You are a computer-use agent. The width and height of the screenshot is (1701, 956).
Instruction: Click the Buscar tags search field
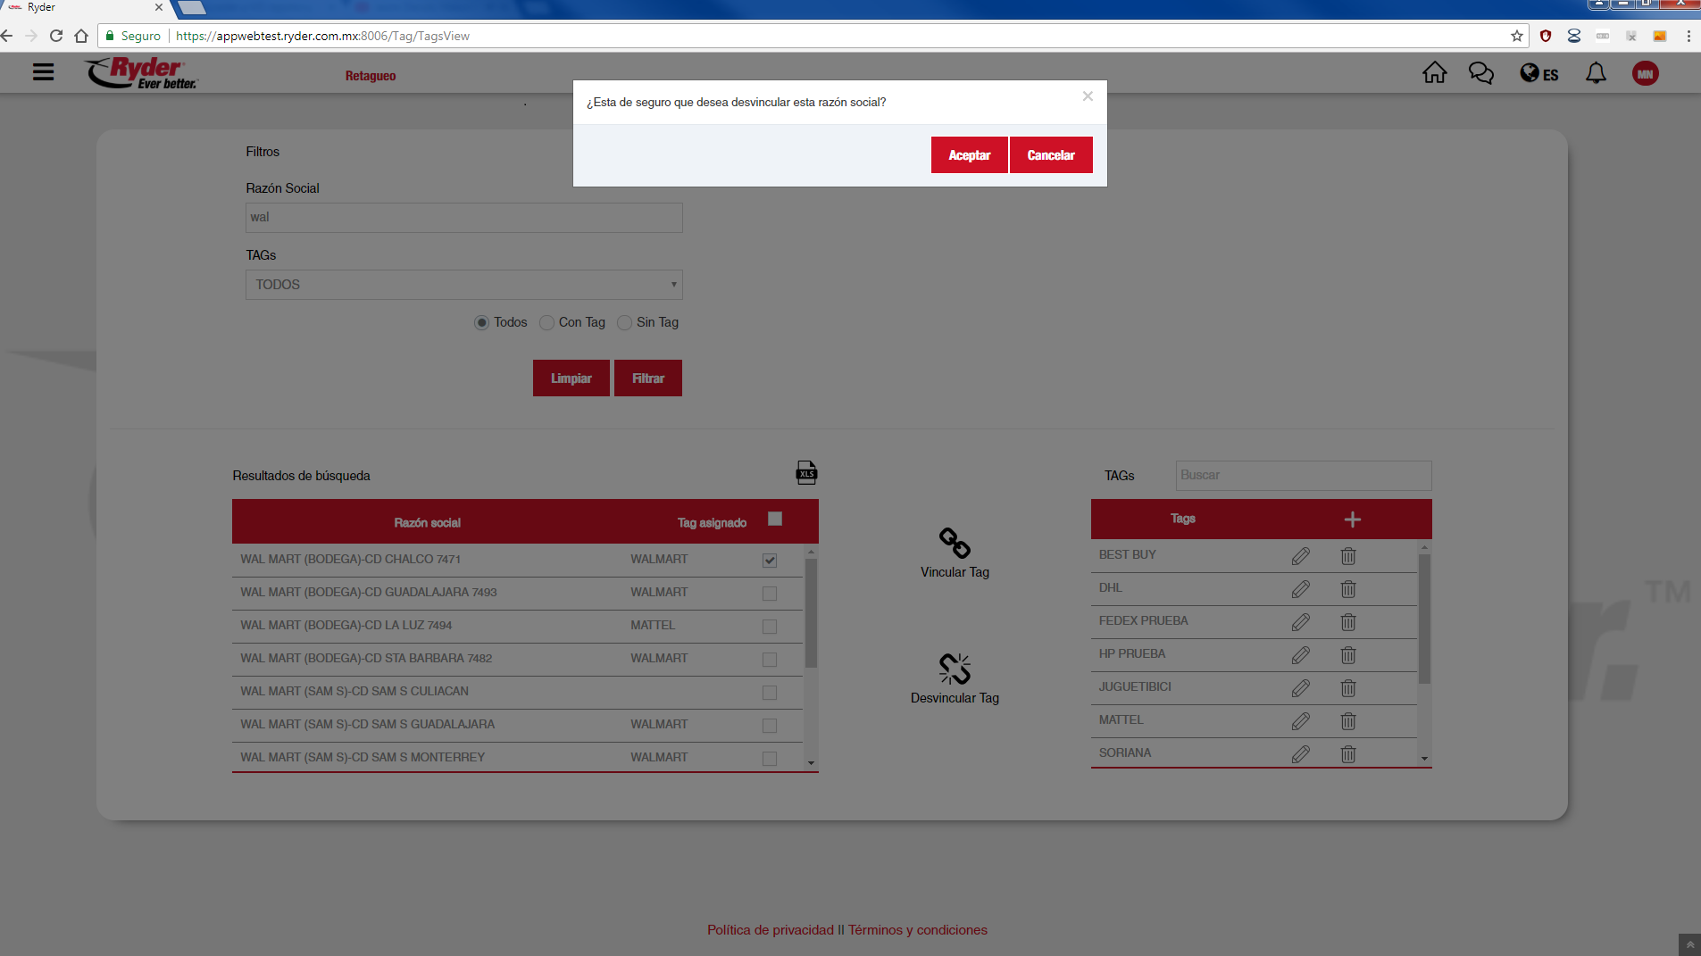(1303, 476)
